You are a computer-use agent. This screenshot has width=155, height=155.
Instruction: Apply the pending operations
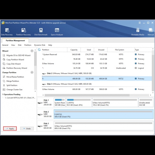coord(10,129)
